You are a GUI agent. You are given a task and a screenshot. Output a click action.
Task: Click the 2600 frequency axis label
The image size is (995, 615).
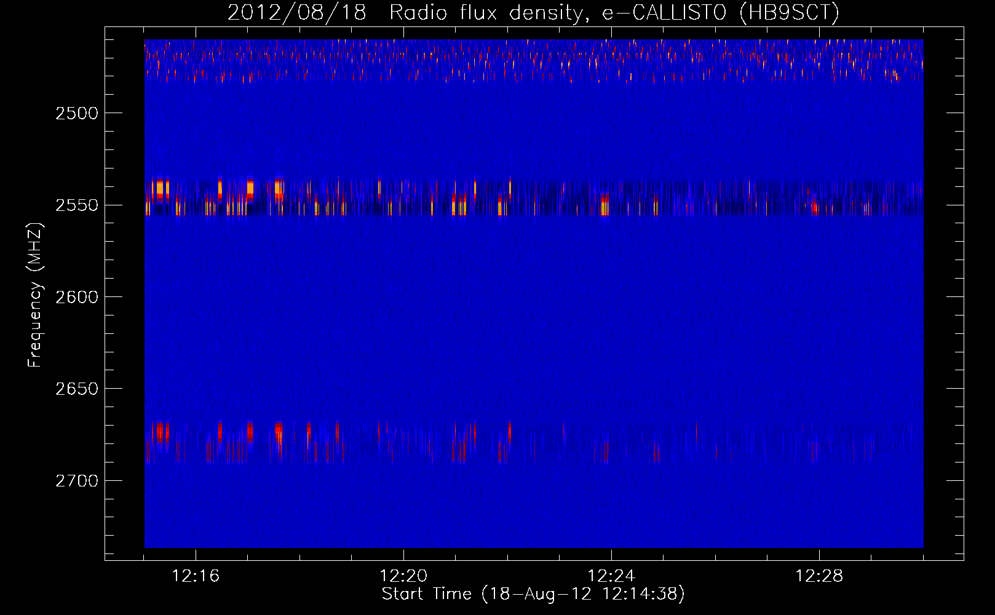pos(77,297)
